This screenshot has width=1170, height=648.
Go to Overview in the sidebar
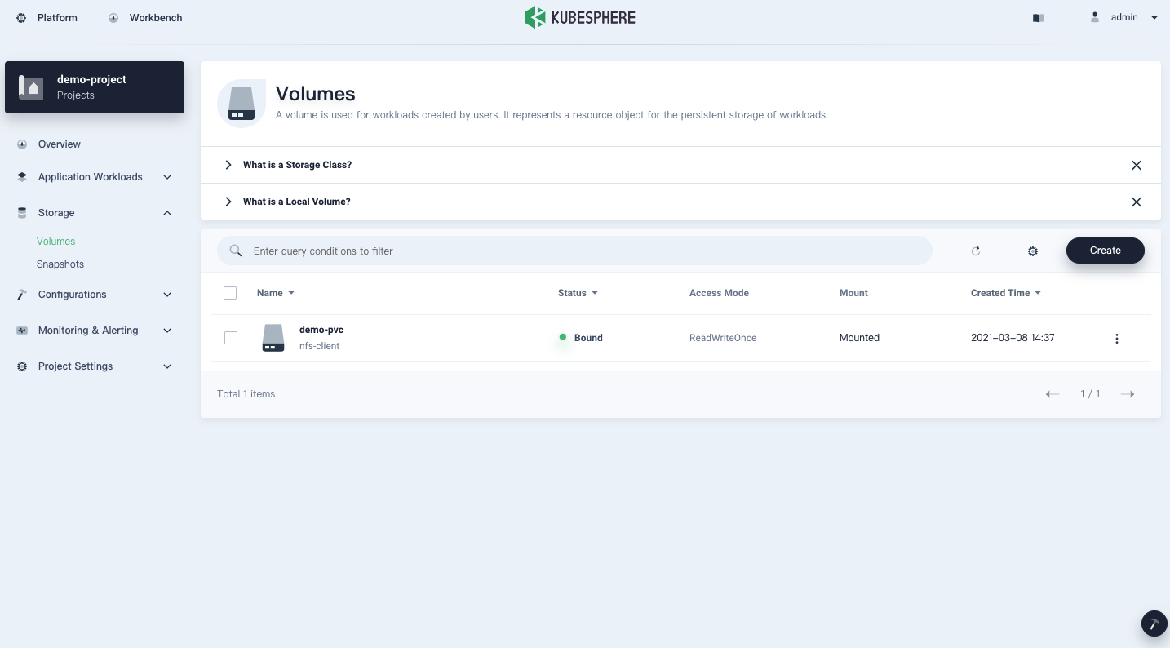tap(59, 144)
